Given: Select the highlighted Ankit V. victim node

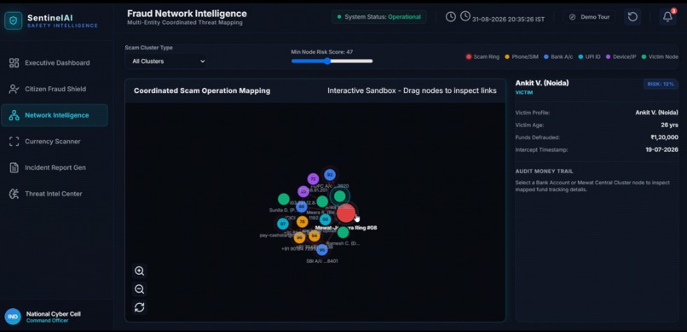Looking at the screenshot, I should (x=339, y=196).
